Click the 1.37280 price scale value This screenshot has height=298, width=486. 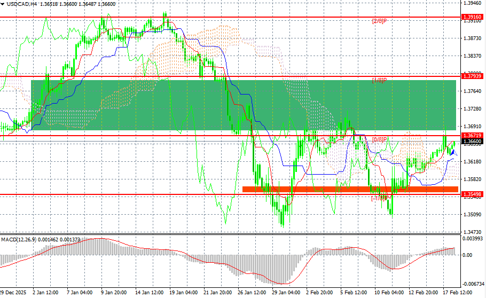[x=472, y=109]
